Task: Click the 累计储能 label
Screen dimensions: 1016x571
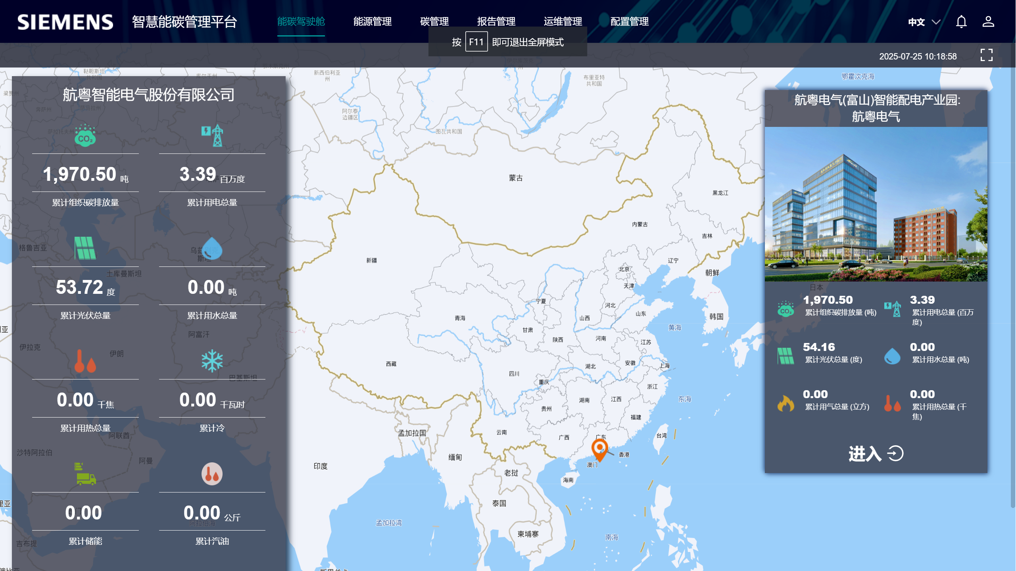Action: pos(85,541)
